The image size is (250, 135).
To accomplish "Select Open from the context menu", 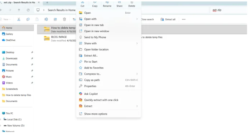I will click(108, 13).
